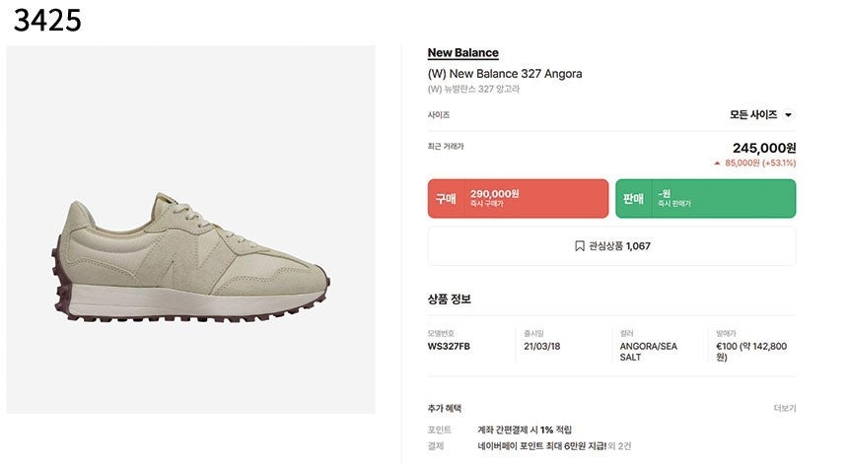Click the arrow next to 모든 사이즈
The width and height of the screenshot is (848, 464).
788,115
